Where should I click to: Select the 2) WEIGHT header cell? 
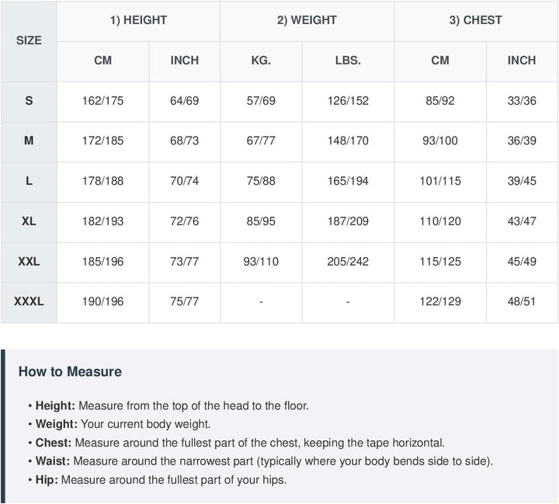307,20
